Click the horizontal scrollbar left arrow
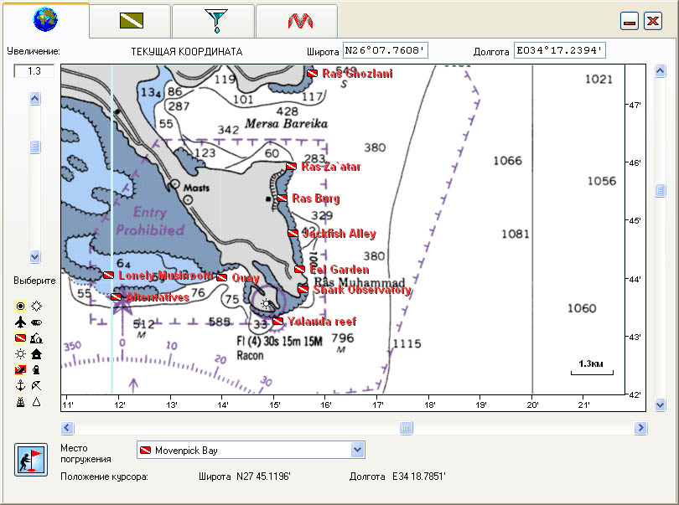Screen dimensions: 679x505 pyautogui.click(x=67, y=428)
